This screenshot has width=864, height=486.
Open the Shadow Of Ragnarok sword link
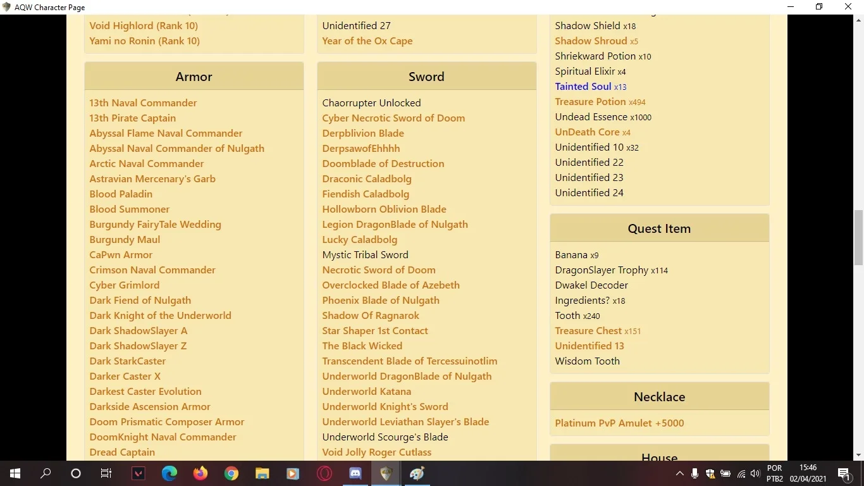tap(371, 316)
